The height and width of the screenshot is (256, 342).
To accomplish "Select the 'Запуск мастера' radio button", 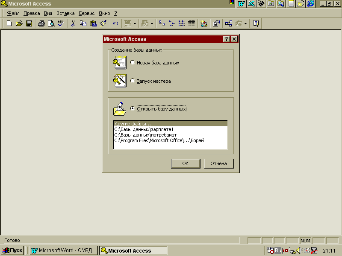I will pos(133,81).
